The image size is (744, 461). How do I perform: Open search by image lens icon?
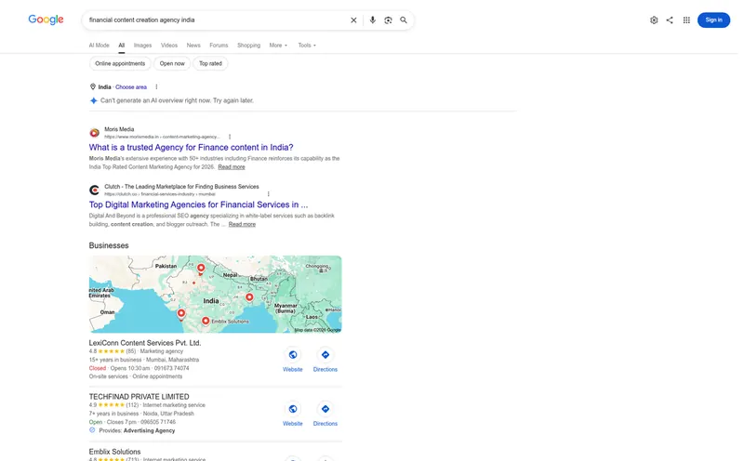click(388, 20)
